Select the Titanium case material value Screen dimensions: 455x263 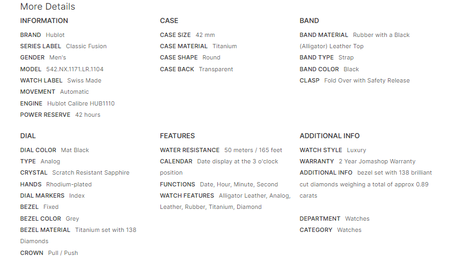click(x=224, y=46)
